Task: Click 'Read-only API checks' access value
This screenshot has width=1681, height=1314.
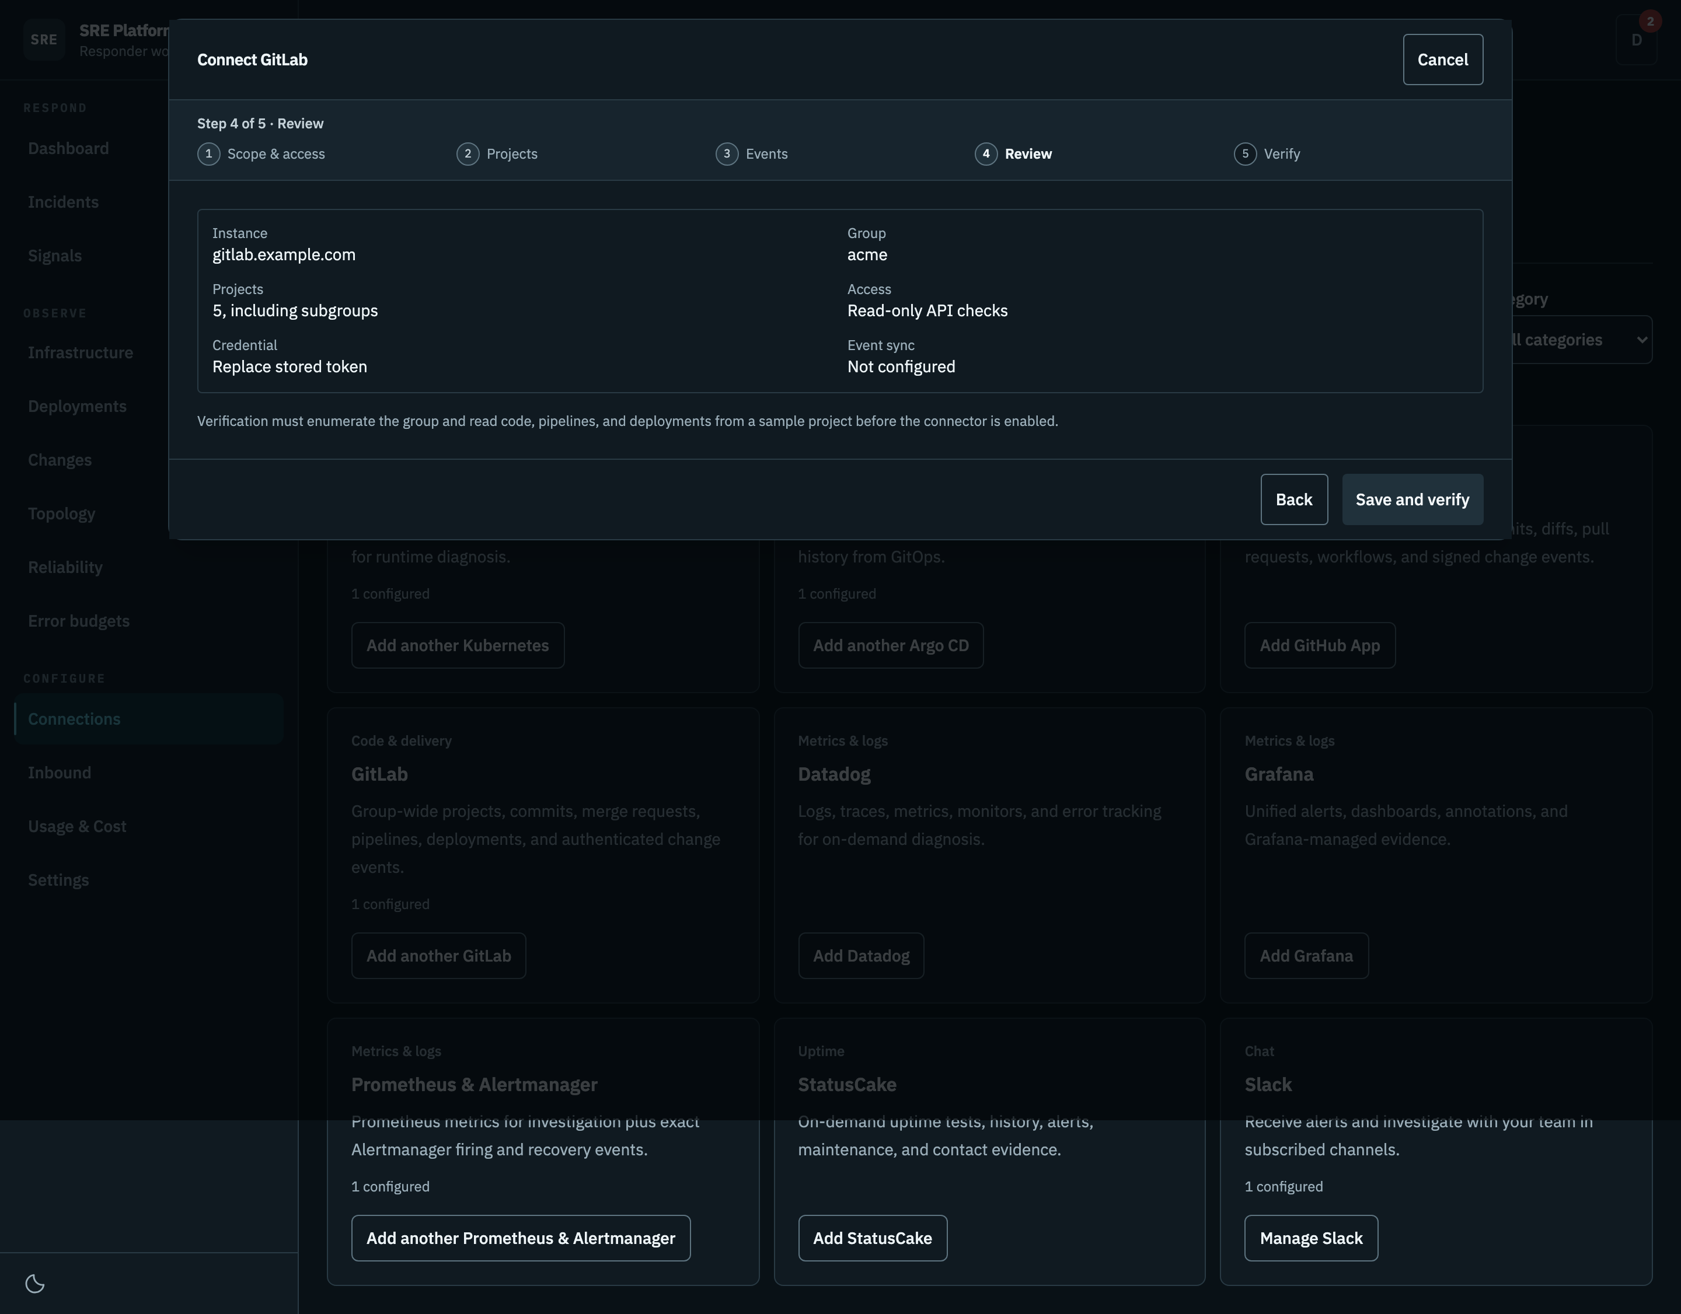Action: pyautogui.click(x=927, y=311)
